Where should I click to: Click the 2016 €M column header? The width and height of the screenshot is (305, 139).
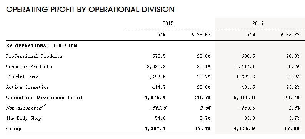[x=252, y=34]
